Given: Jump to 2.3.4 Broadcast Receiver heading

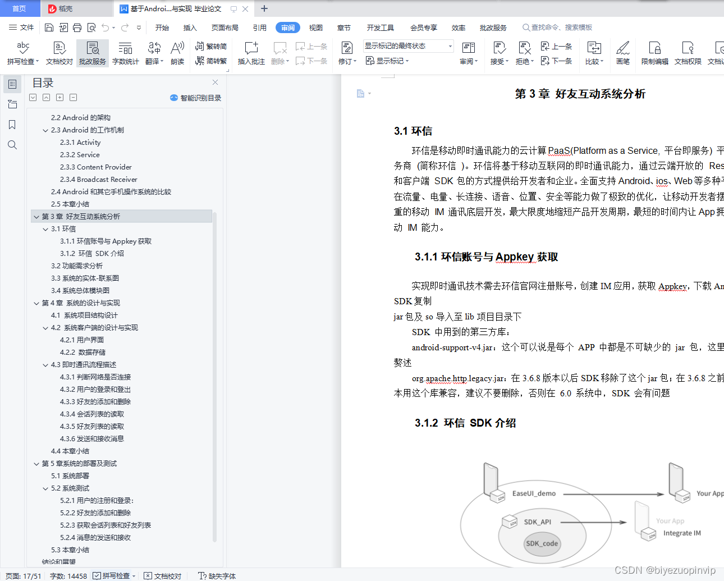Looking at the screenshot, I should [99, 180].
